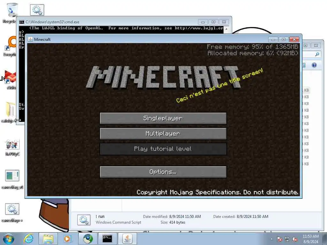Click the muted volume tray icon
The width and height of the screenshot is (327, 245).
[x=295, y=239]
